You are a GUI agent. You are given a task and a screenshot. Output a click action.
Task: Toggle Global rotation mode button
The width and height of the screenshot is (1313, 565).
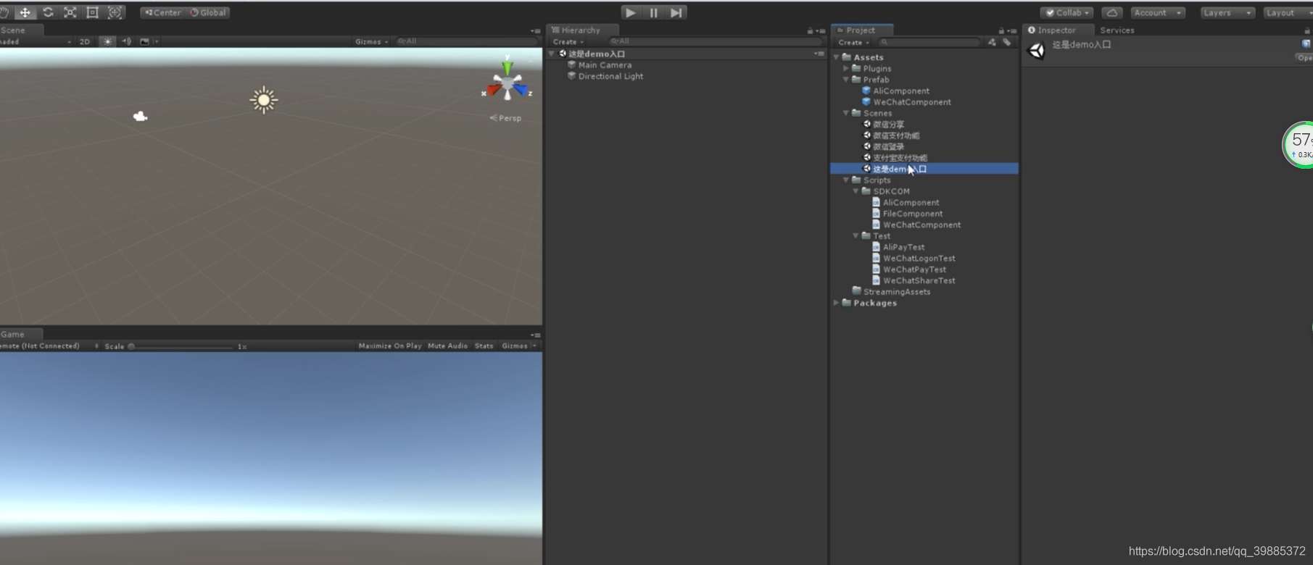208,12
